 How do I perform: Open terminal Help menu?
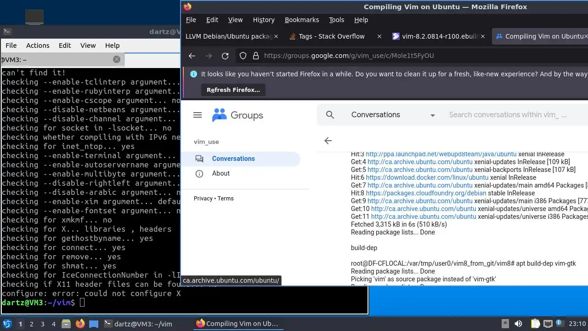point(112,46)
